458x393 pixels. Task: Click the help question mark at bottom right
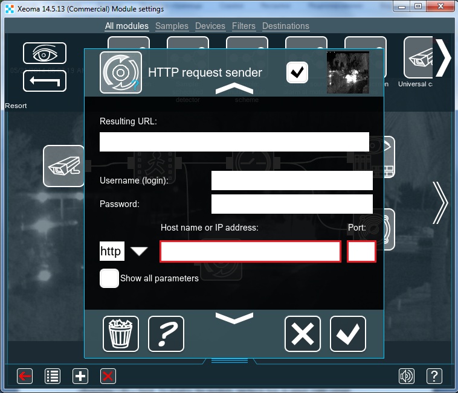pyautogui.click(x=434, y=376)
